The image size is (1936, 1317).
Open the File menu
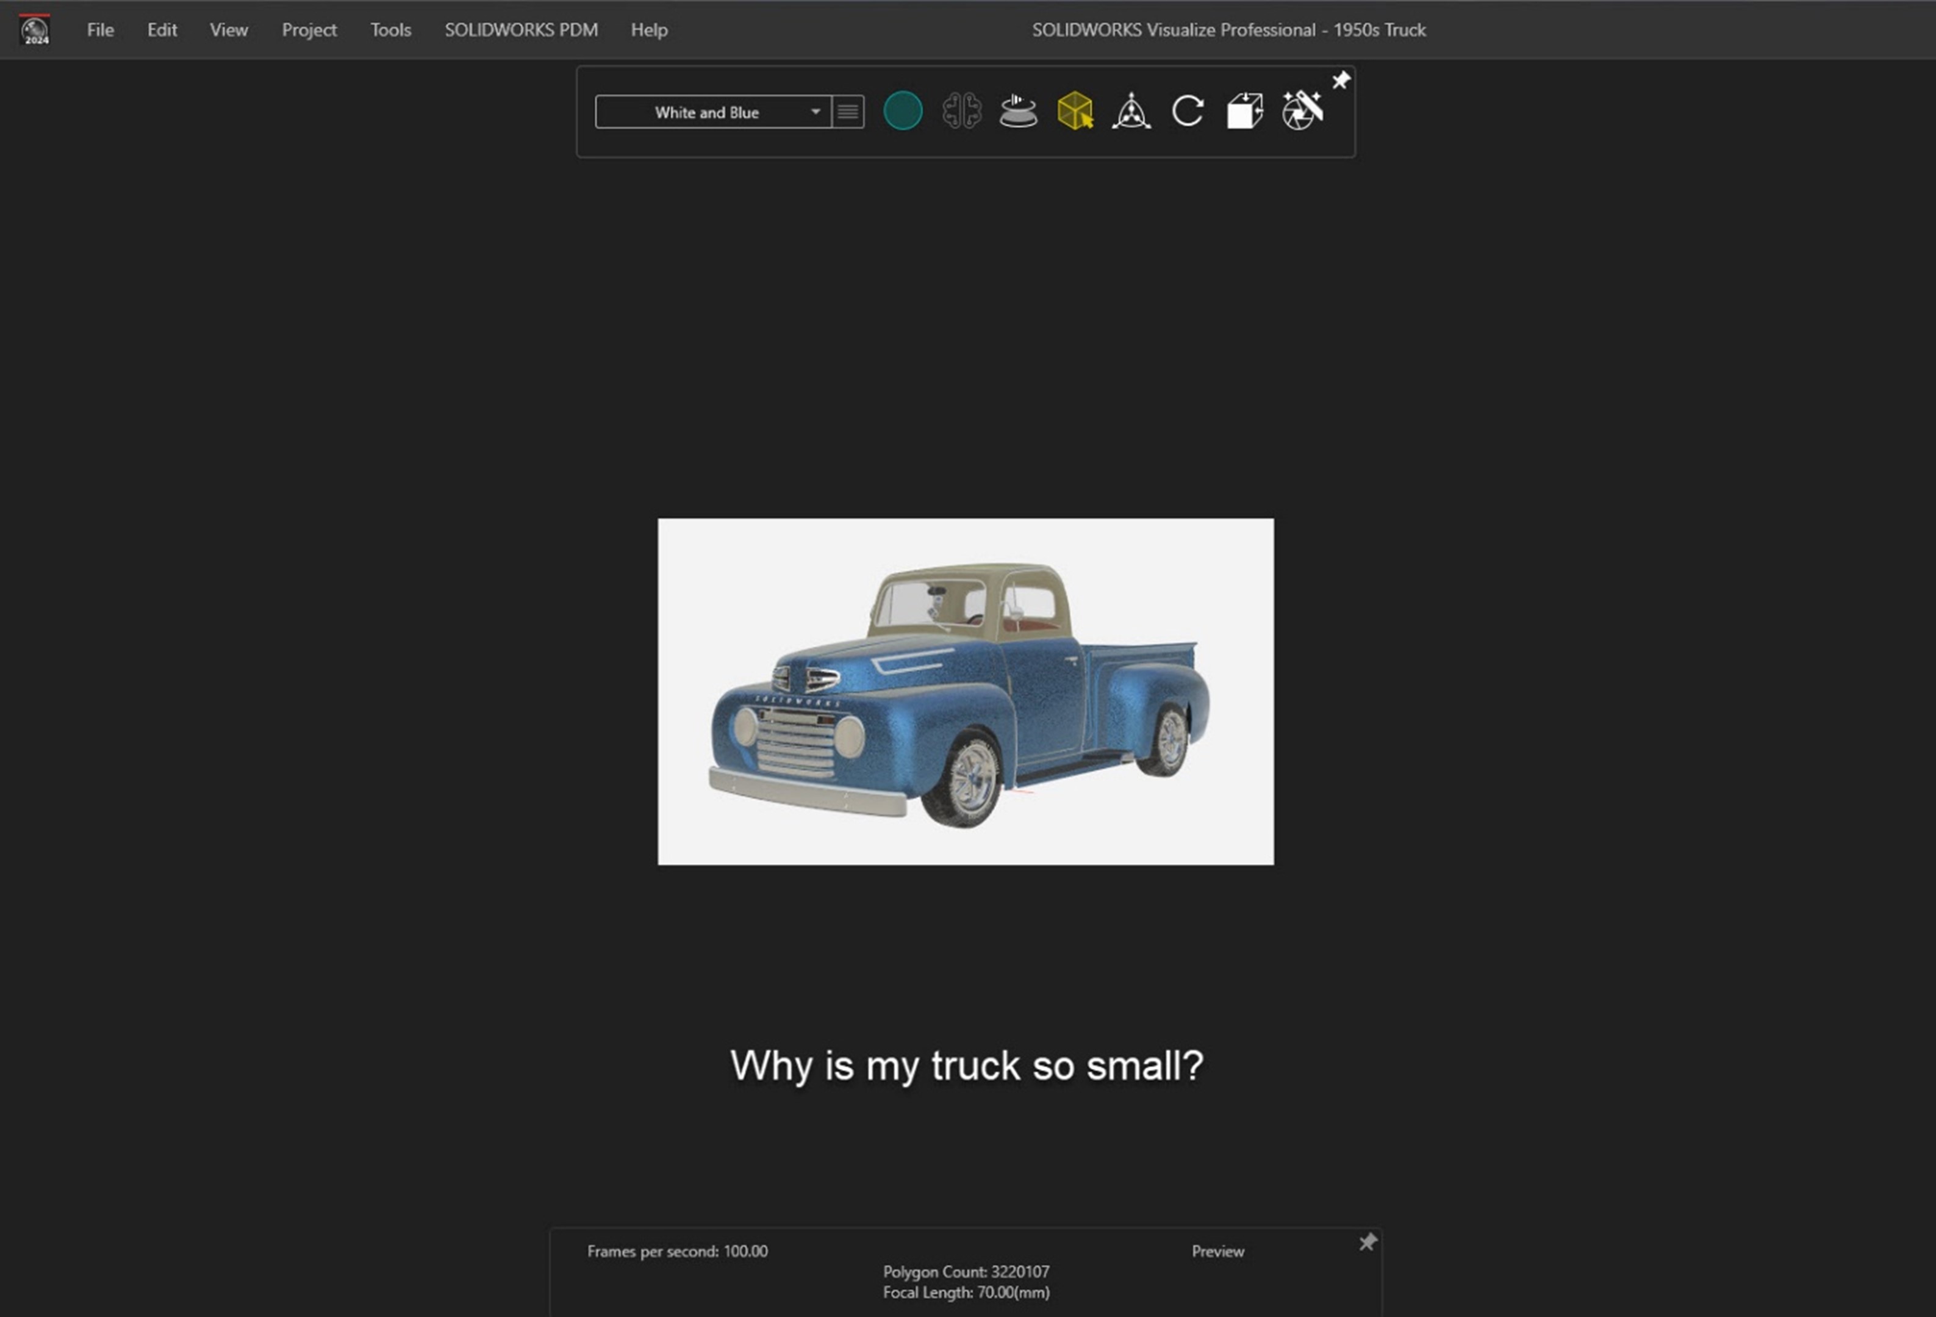tap(99, 30)
